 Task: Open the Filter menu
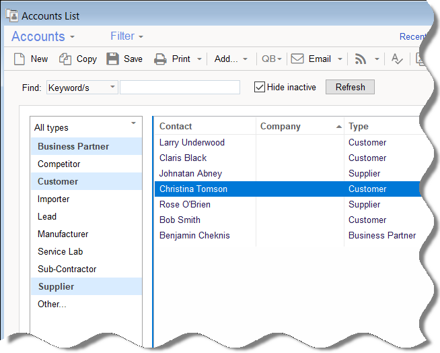126,36
